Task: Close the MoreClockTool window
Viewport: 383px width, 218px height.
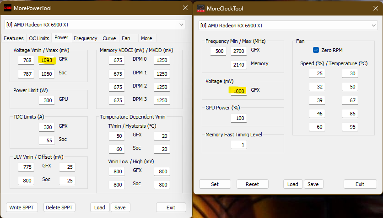Action: pyautogui.click(x=376, y=8)
